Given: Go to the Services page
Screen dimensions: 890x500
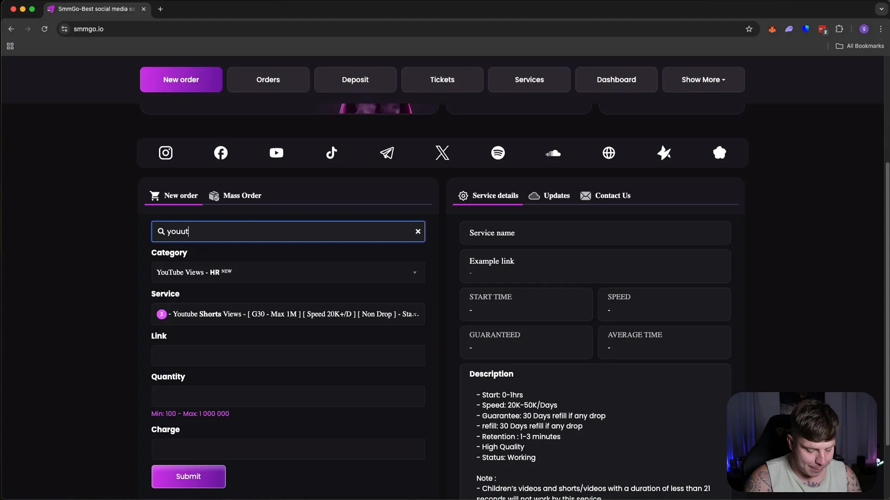Looking at the screenshot, I should coord(529,80).
